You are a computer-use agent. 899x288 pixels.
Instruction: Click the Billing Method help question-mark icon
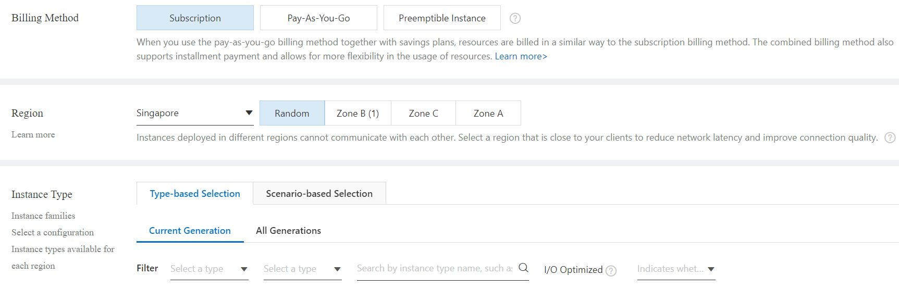coord(515,18)
